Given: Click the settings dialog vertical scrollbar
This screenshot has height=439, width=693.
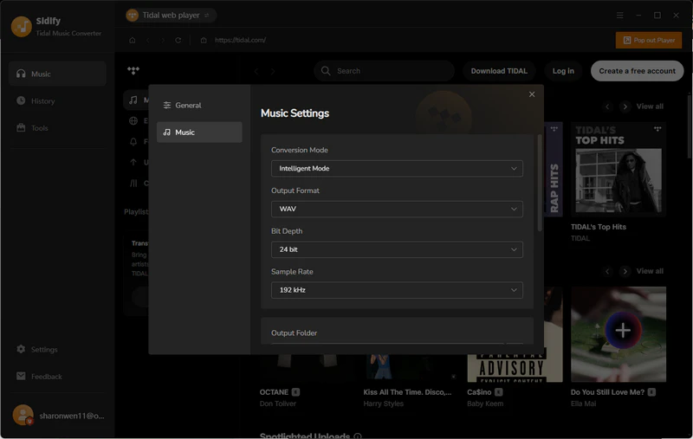Looking at the screenshot, I should pos(539,183).
